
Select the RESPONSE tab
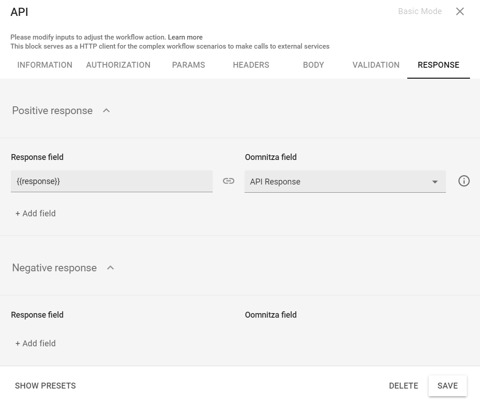click(x=438, y=65)
